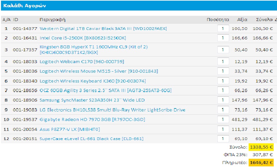The width and height of the screenshot is (277, 167).
Task: Click the highlighted subtotal 1338,55 €
Action: [261, 147]
